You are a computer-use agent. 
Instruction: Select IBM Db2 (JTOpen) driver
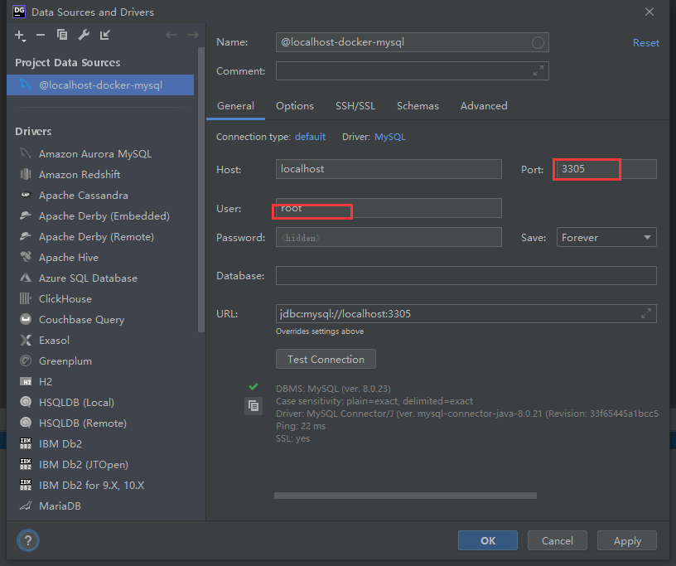84,464
